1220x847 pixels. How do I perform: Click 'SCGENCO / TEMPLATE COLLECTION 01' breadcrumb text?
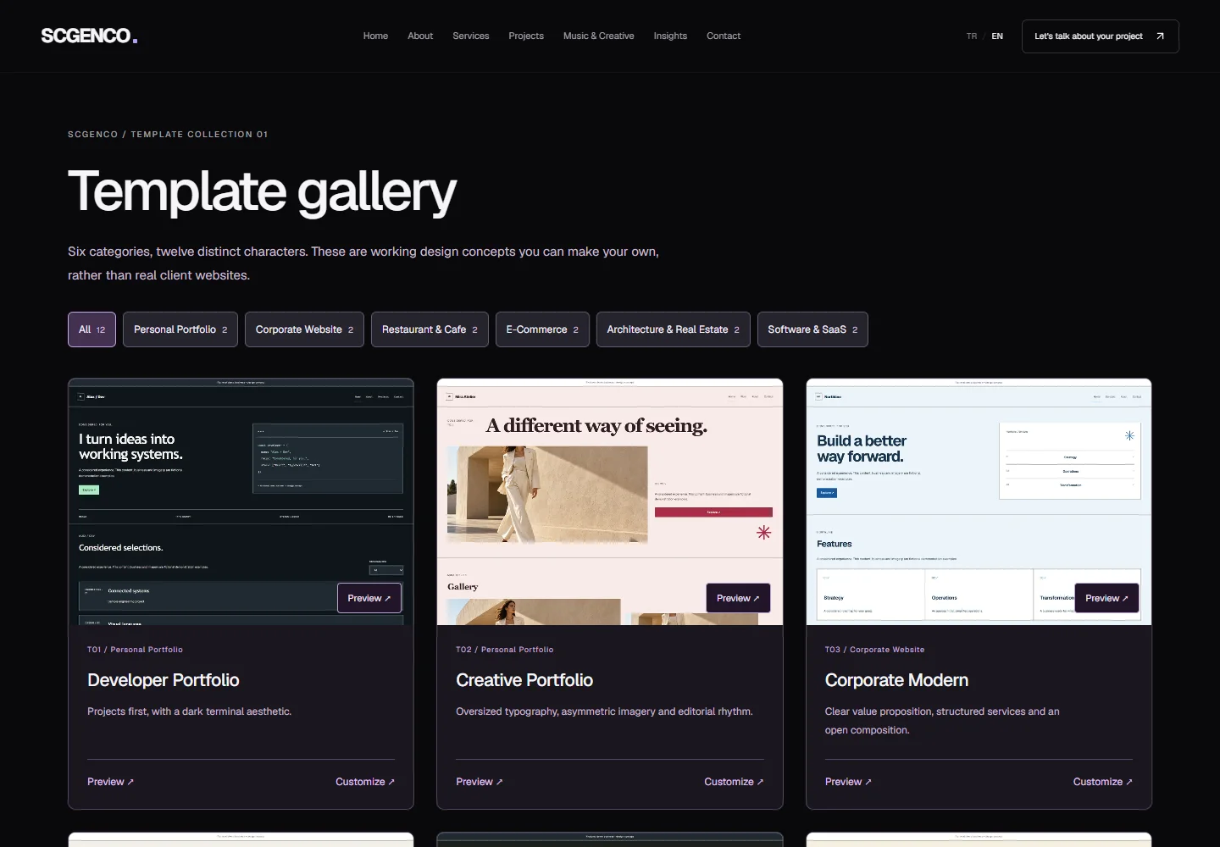coord(168,134)
